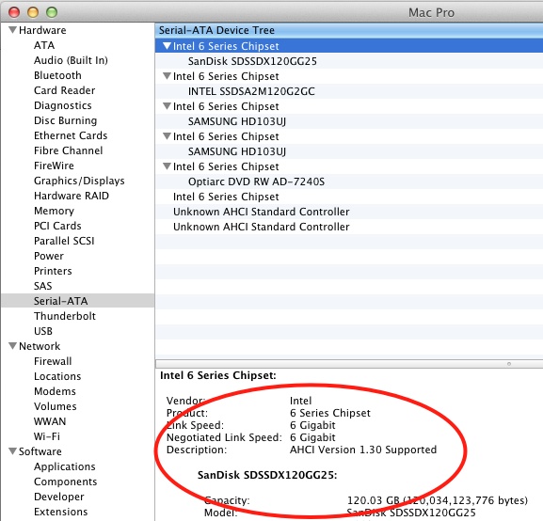Viewport: 543px width, 521px height.
Task: Open Modems under Network
Action: (x=55, y=391)
